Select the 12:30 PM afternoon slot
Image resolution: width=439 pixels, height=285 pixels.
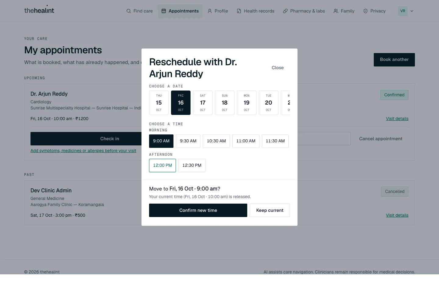(192, 166)
